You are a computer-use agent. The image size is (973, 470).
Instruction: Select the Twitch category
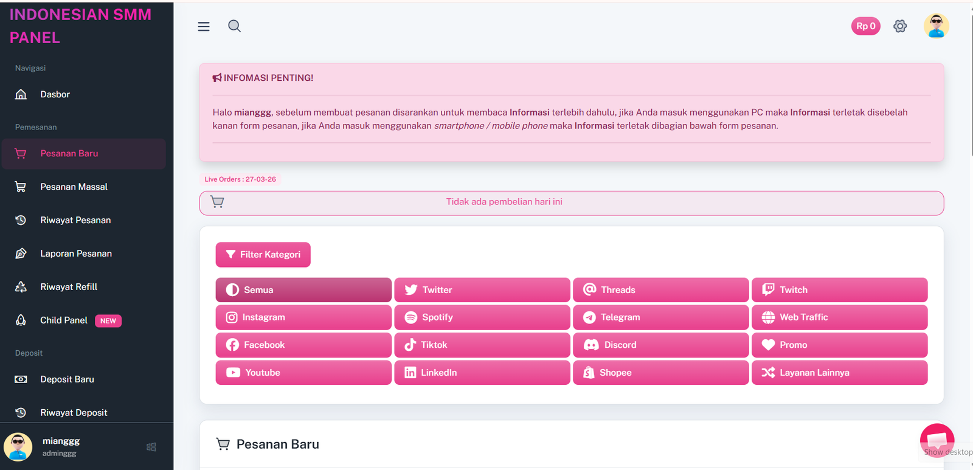[x=839, y=290]
